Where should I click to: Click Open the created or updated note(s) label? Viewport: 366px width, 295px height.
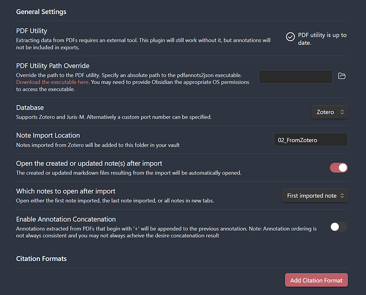(89, 163)
